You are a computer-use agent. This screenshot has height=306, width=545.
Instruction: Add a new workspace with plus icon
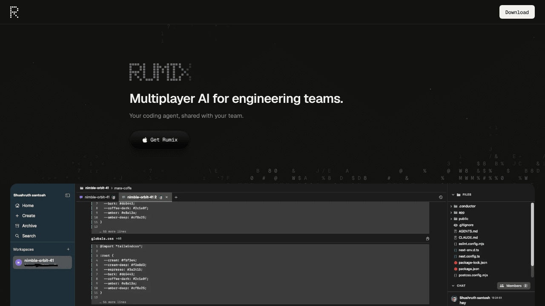pos(68,249)
